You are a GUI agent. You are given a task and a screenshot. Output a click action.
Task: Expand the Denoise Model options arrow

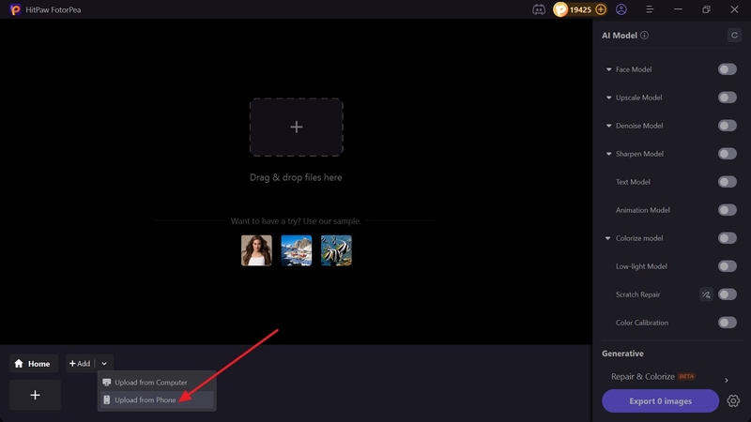608,126
